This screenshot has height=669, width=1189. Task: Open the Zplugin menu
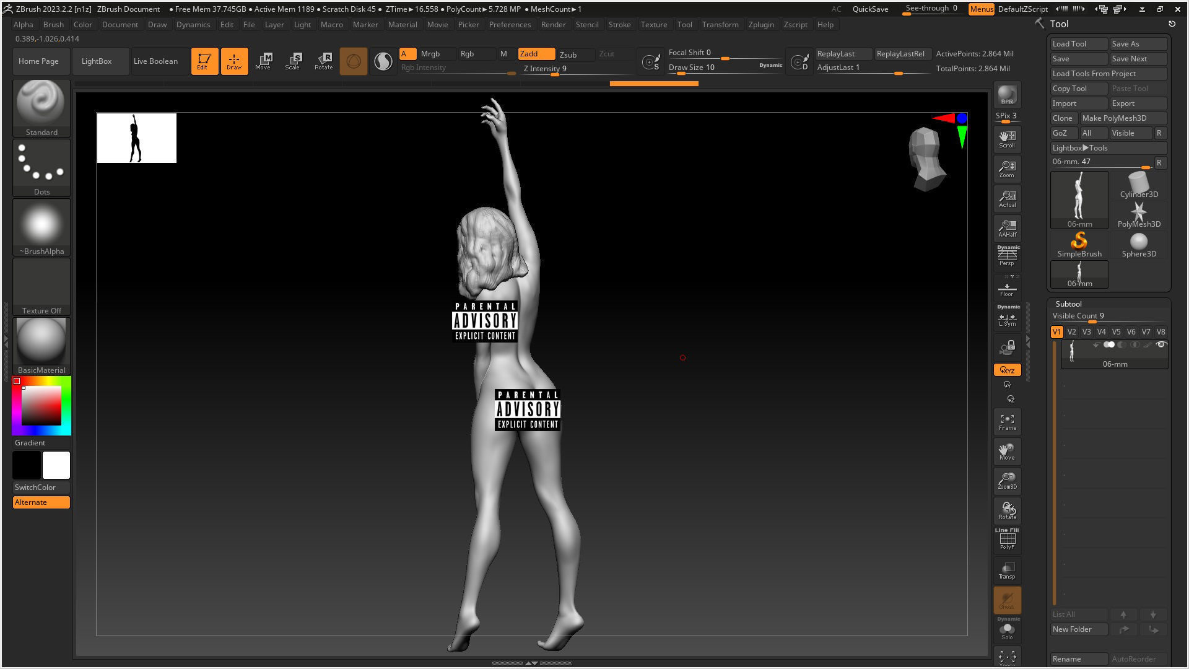(761, 24)
